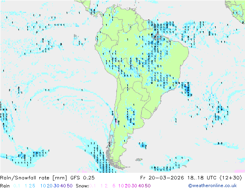The width and height of the screenshot is (245, 189).
Task: Select the Snow legend value 0.1
Action: click(92, 186)
